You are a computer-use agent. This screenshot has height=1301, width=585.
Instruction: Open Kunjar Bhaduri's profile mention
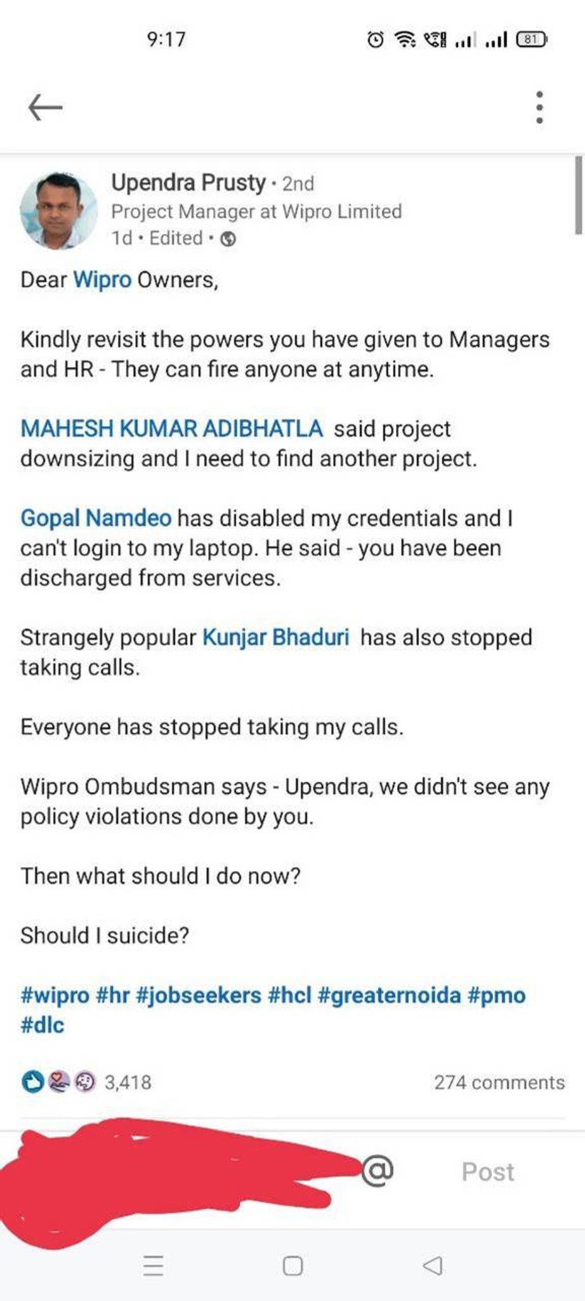(276, 637)
